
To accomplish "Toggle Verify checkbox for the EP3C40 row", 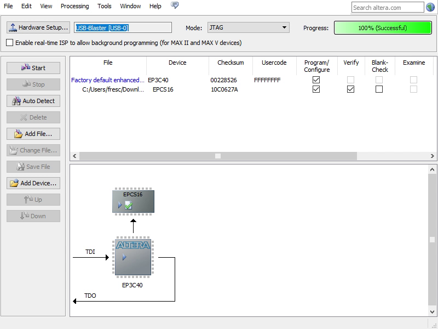I will (x=350, y=80).
